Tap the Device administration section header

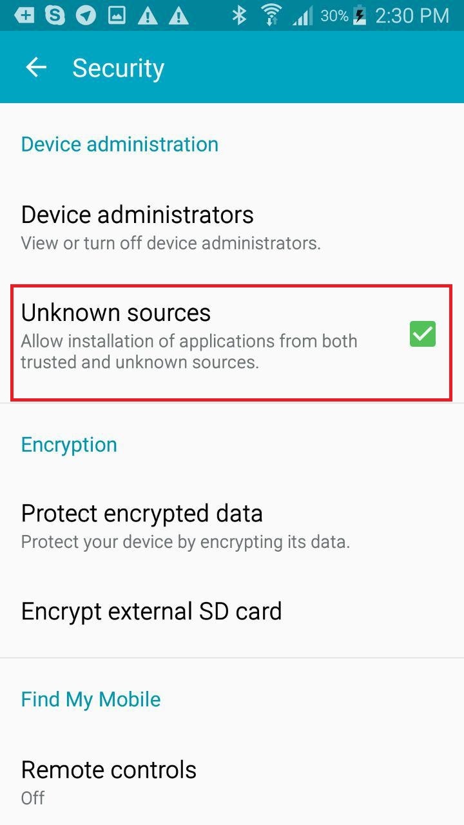point(120,144)
